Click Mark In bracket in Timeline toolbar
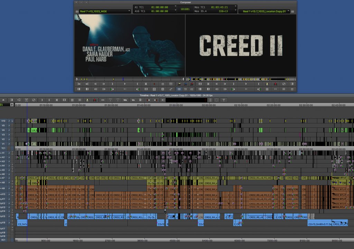 (x=42, y=100)
